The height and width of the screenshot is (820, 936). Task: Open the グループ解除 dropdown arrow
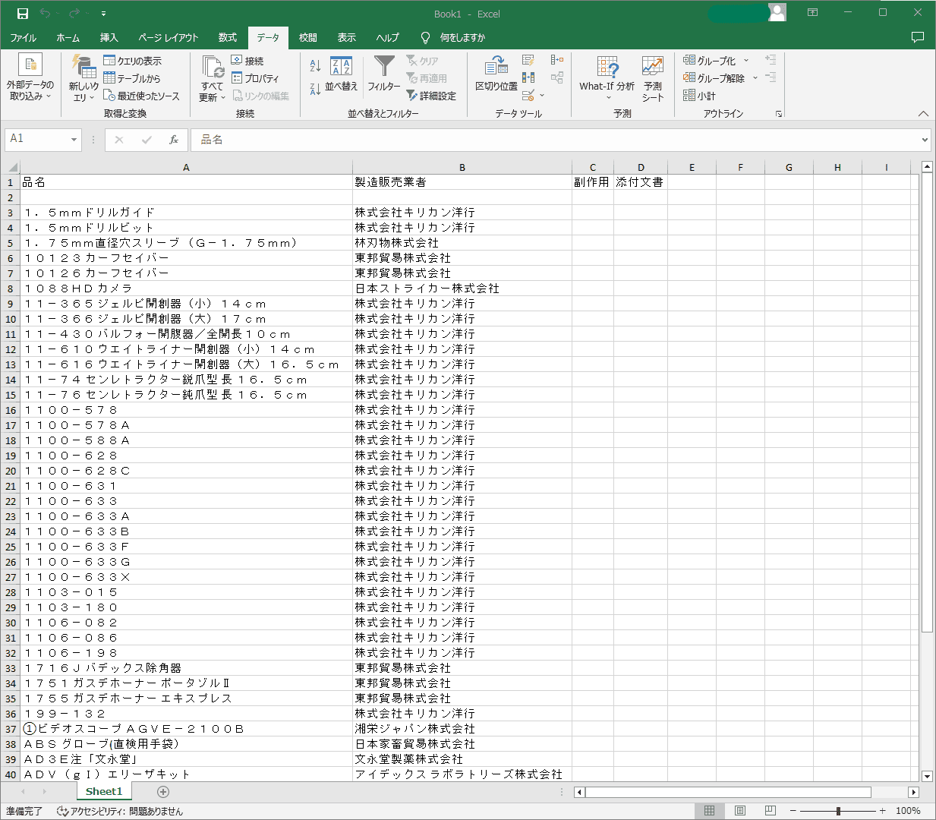pos(755,78)
